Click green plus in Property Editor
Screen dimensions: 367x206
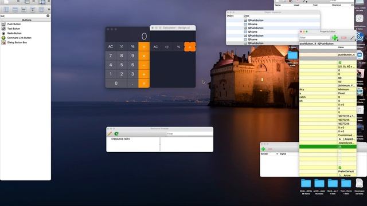coord(335,37)
